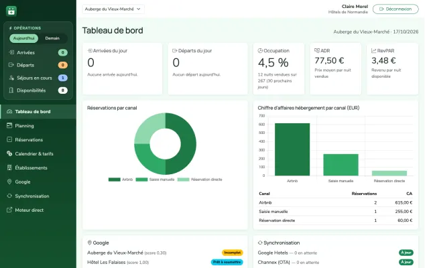Click the map pin icon in Google card

tap(89, 243)
